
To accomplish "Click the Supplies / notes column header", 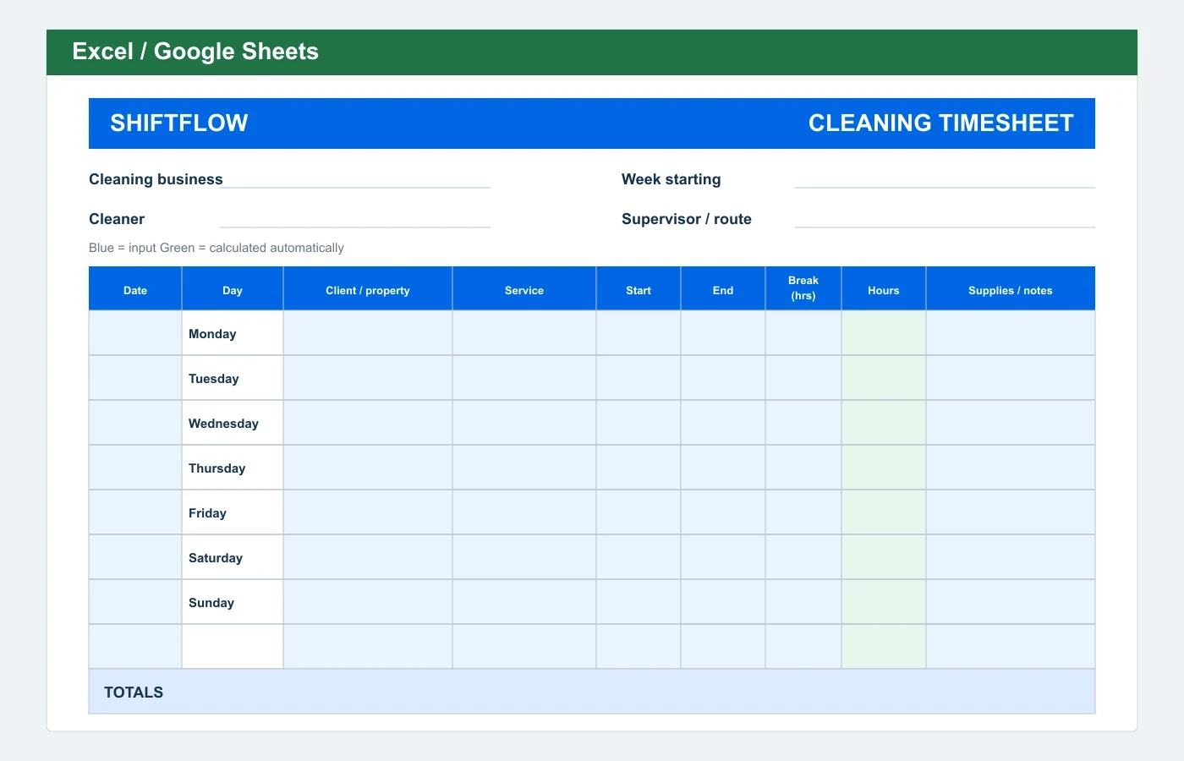I will coord(1011,289).
